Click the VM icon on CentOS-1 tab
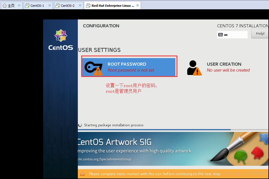 click(27, 6)
